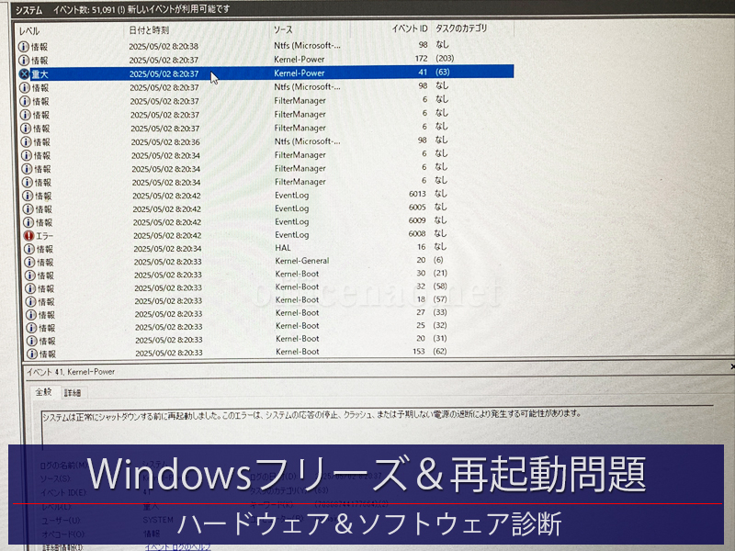Click the task category value (203)
This screenshot has height=551, width=735.
pyautogui.click(x=445, y=58)
